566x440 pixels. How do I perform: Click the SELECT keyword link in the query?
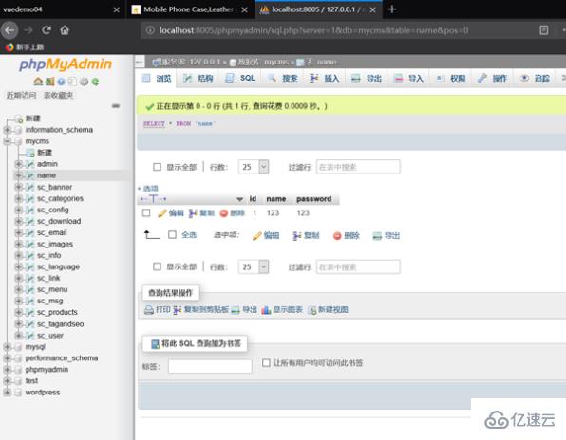tap(154, 124)
